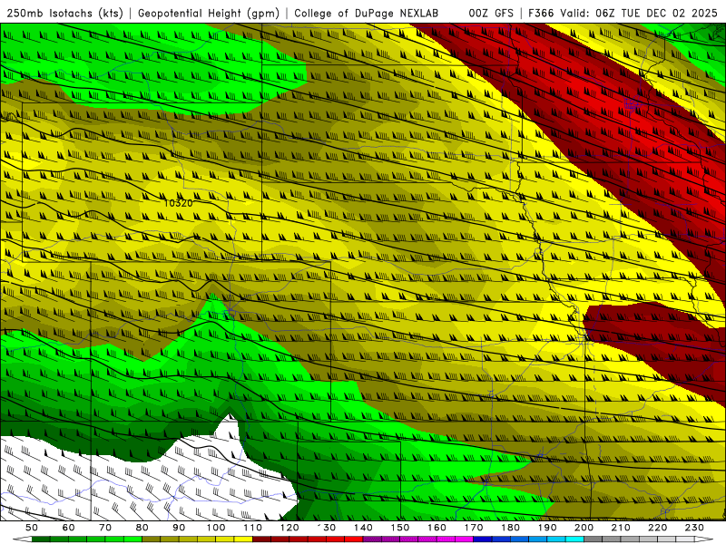Click the 80 value on the color scale

[x=142, y=528]
